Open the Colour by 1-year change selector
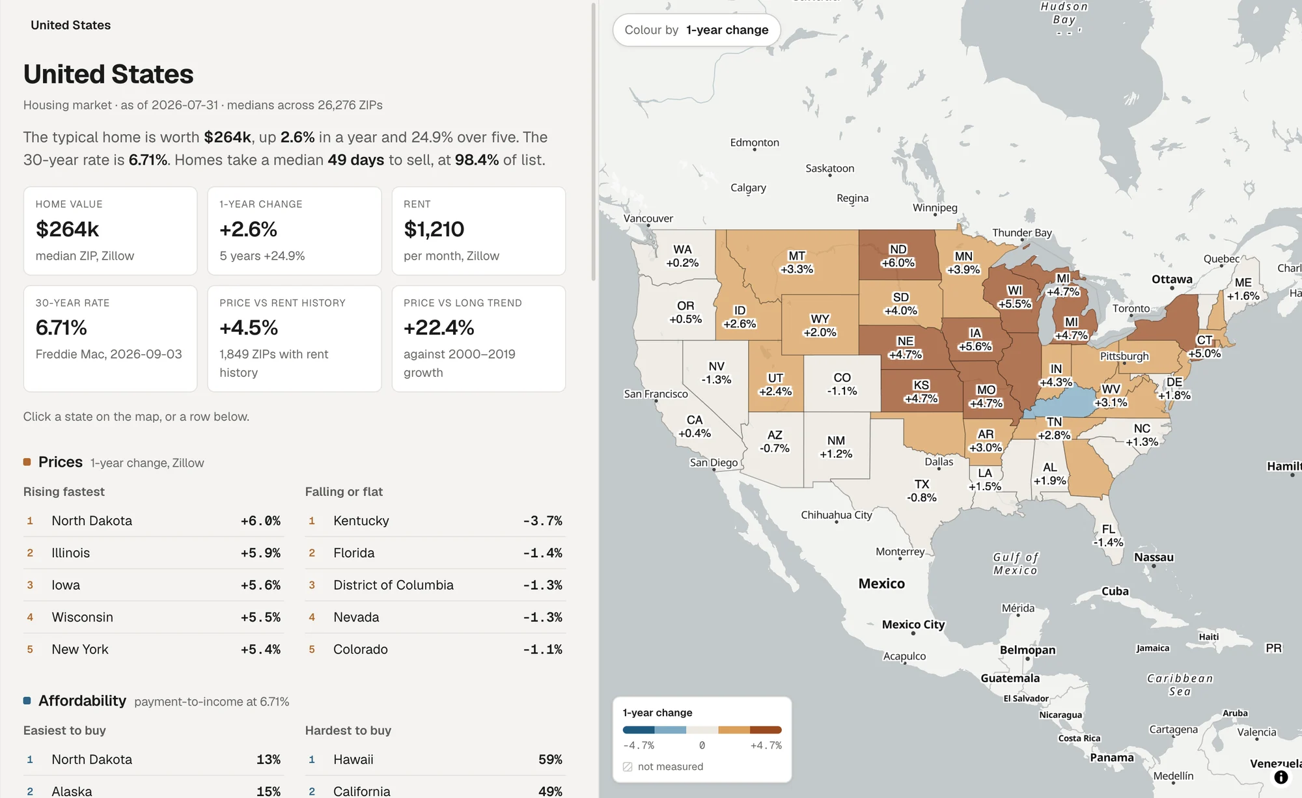 pyautogui.click(x=697, y=30)
